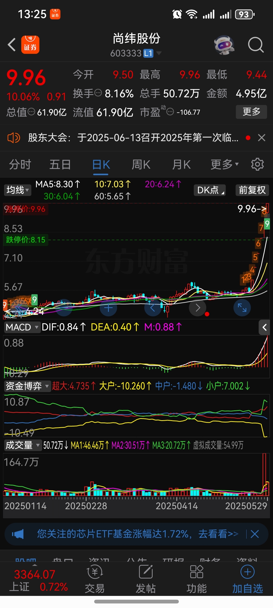Tap 超大:4.735 value

coord(74,386)
